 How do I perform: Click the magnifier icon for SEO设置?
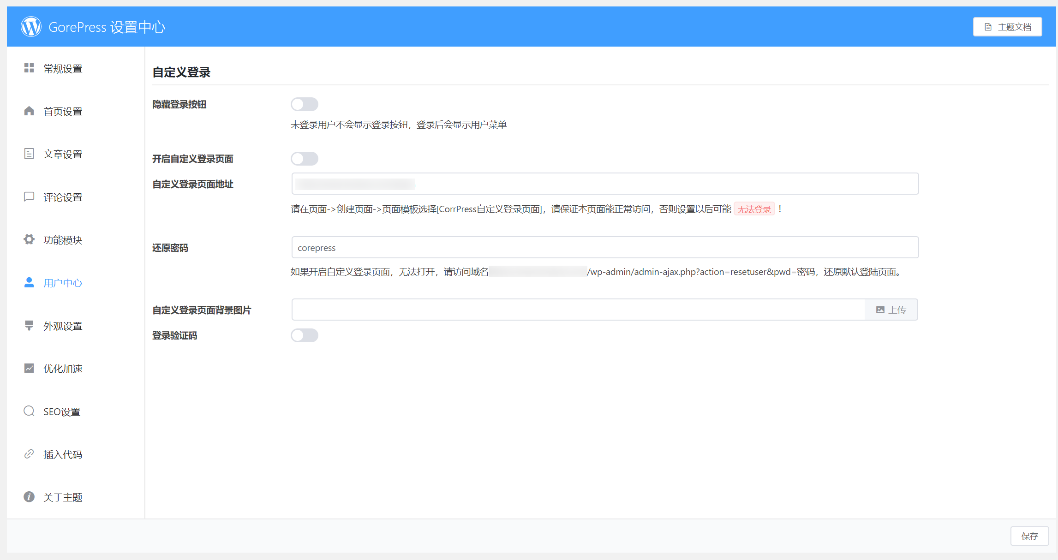coord(29,411)
